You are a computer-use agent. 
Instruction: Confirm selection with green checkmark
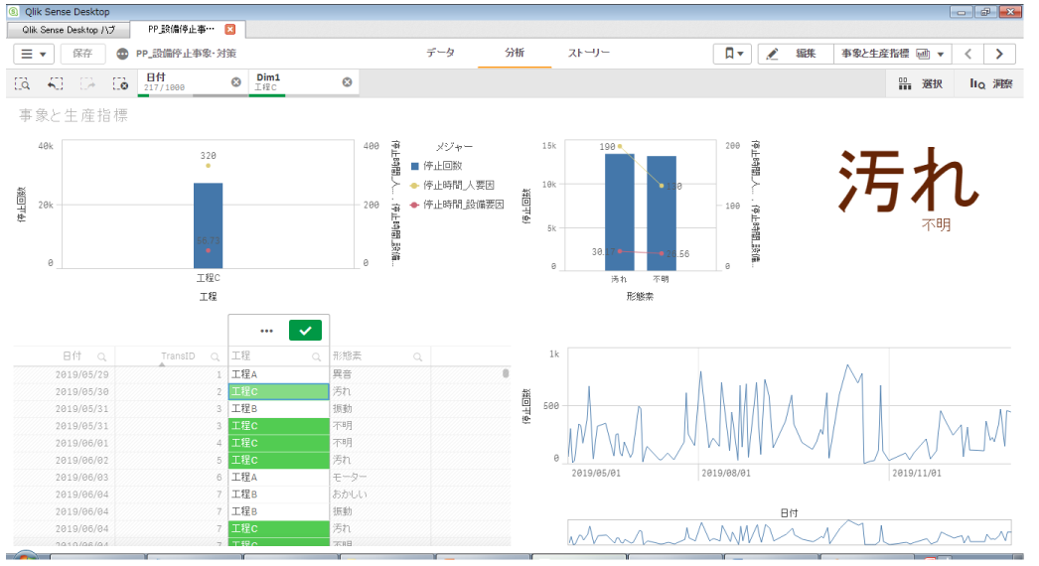pyautogui.click(x=305, y=331)
